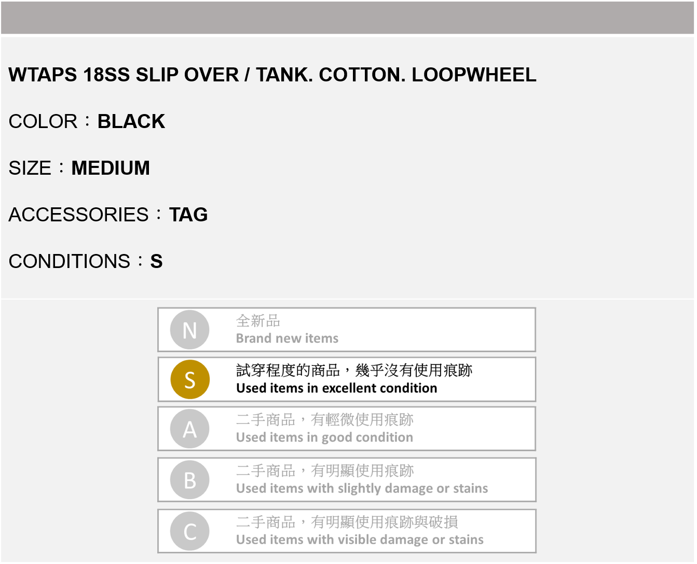Click the MEDIUM size value

tap(111, 168)
